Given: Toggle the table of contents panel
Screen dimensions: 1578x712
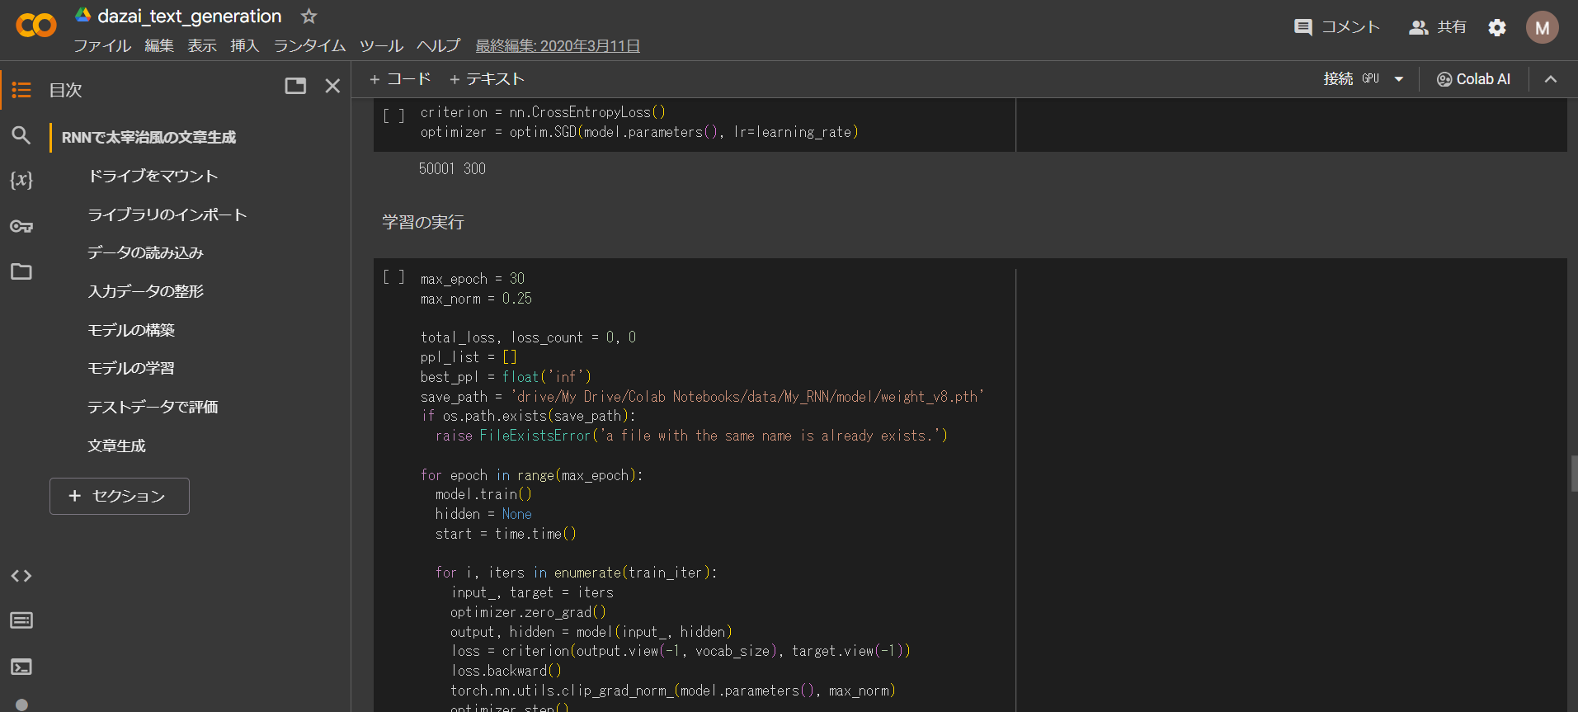Looking at the screenshot, I should pos(21,90).
